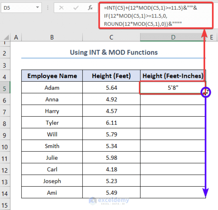
Task: Select the cell containing Carl
Action: point(52,169)
